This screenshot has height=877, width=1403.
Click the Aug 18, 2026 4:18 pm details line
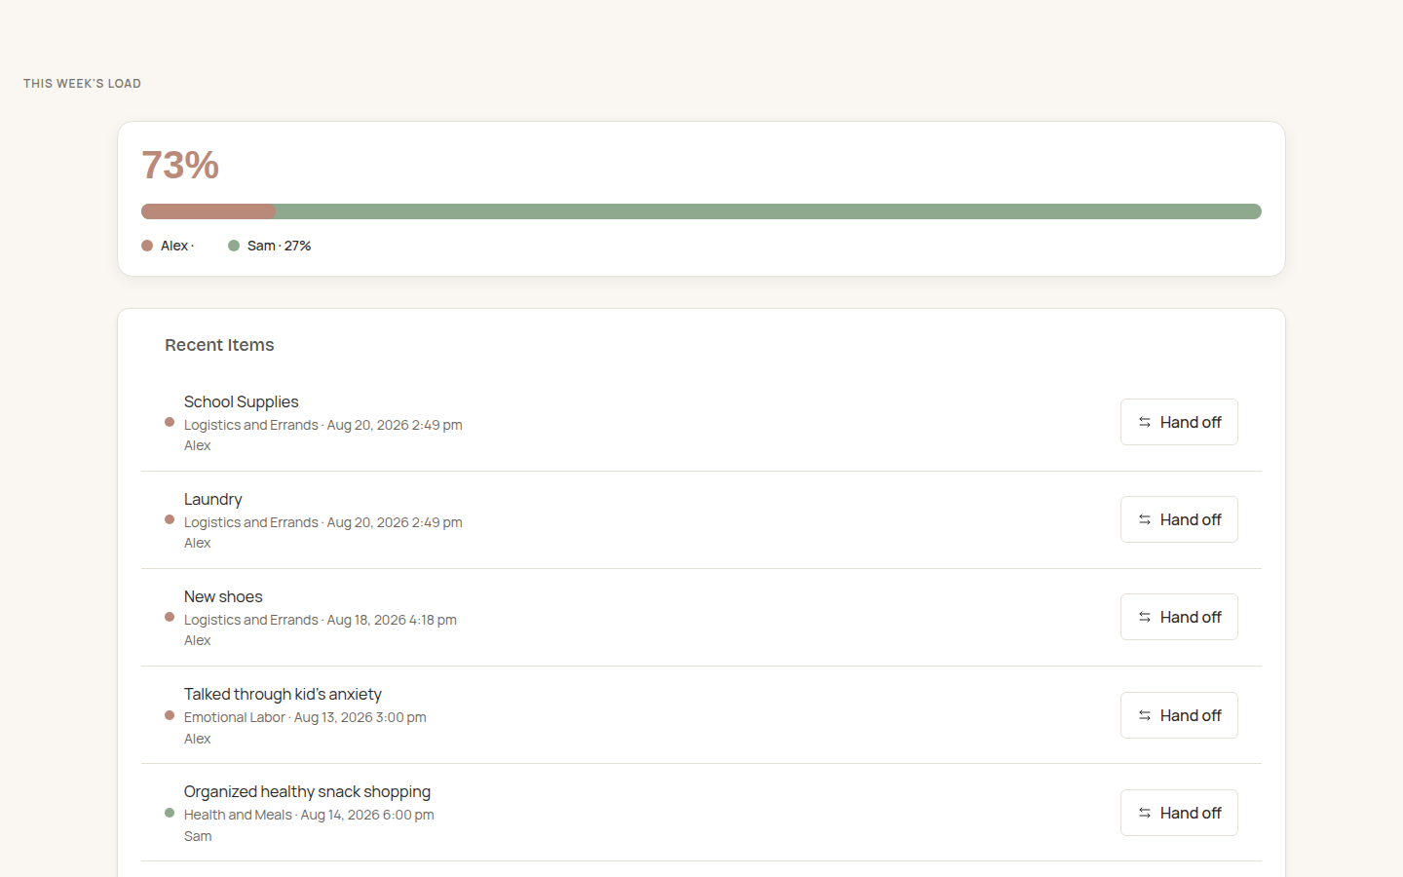point(320,620)
